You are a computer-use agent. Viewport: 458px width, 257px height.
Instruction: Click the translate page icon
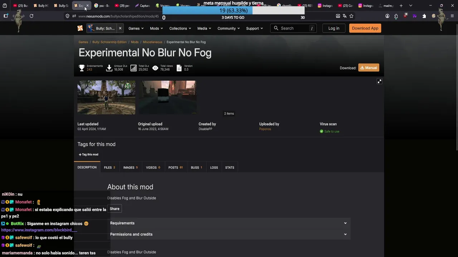[x=345, y=16]
